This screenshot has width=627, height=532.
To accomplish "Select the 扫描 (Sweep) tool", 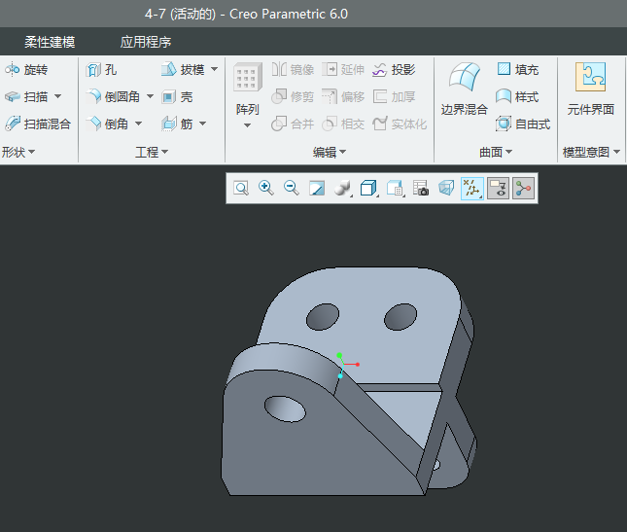I will pyautogui.click(x=26, y=96).
